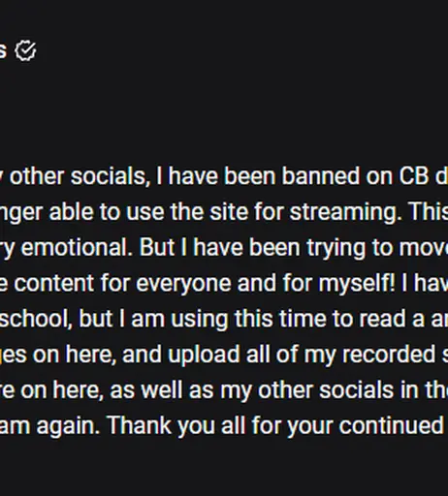
Task: Click the word "streaming." in the post
Action: (346, 213)
